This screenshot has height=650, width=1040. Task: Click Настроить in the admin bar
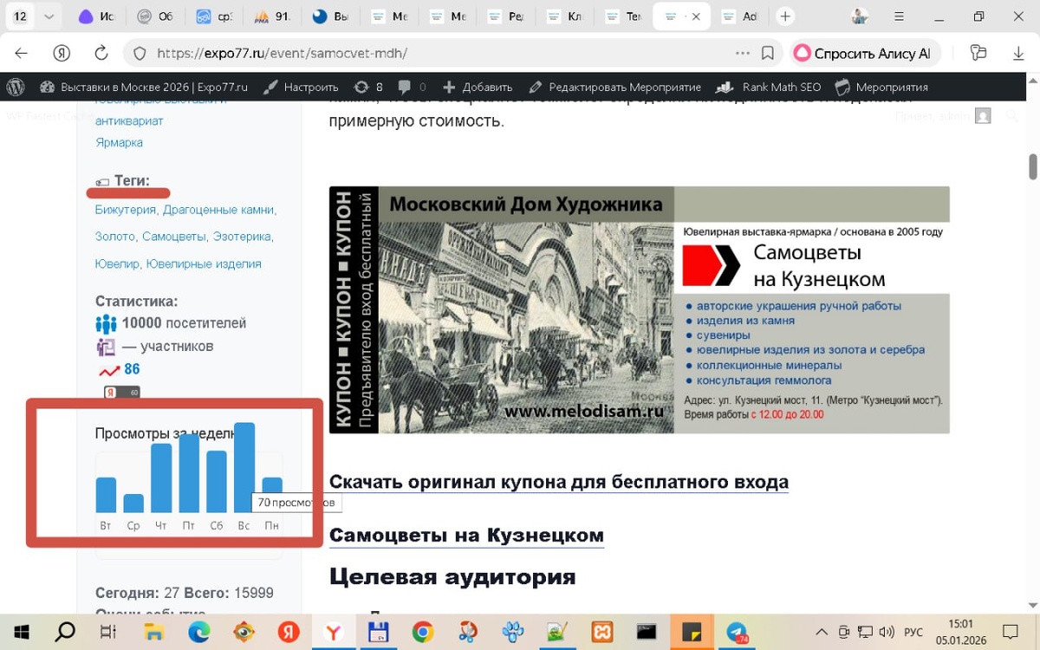(301, 87)
